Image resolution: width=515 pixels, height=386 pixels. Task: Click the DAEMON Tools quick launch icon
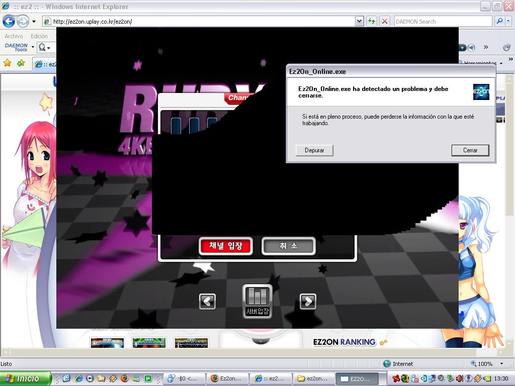(113, 378)
